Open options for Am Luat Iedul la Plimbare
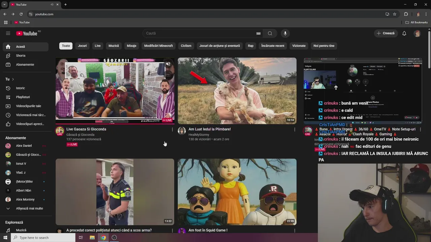Image resolution: width=431 pixels, height=242 pixels. [x=295, y=129]
